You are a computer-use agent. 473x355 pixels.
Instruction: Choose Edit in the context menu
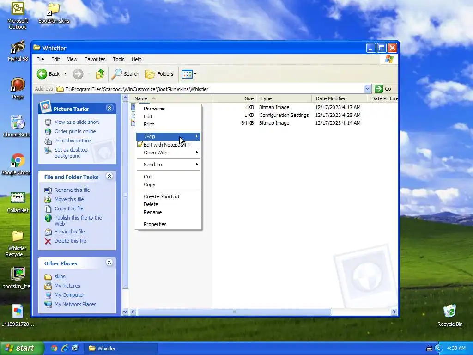(x=168, y=116)
